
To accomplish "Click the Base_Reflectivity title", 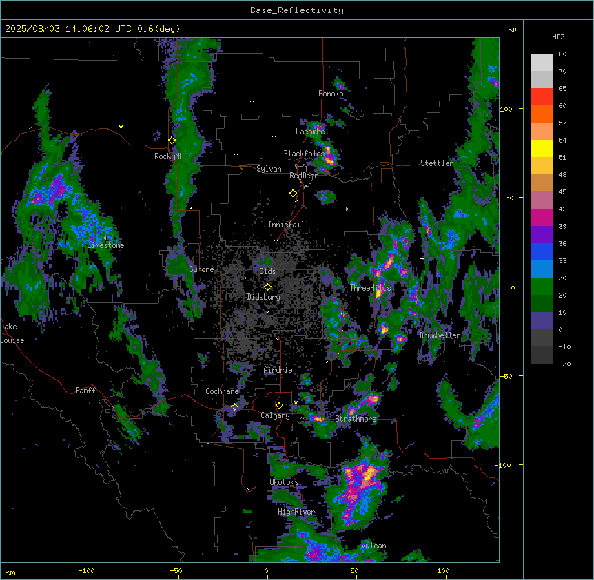I will (297, 10).
